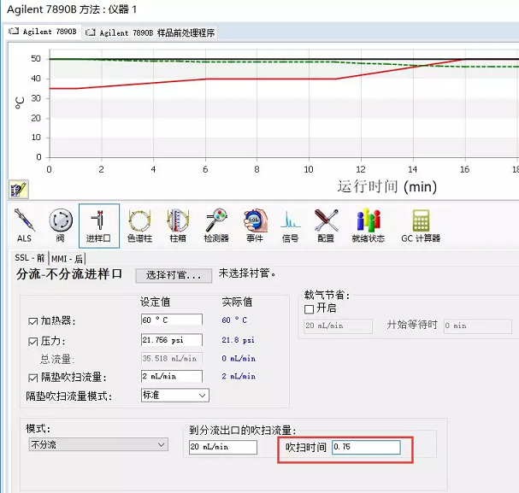The image size is (519, 493).
Task: Open the readiness state (就绪状态) icon
Action: tap(369, 226)
